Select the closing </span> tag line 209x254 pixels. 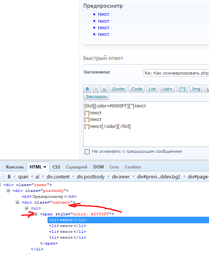click(49, 243)
